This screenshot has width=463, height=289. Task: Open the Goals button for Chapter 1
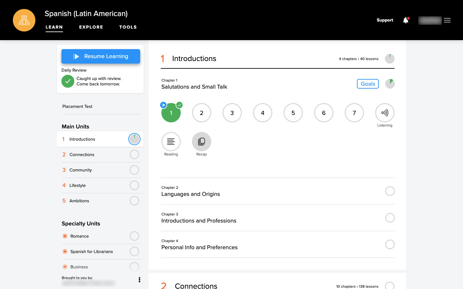tap(368, 84)
